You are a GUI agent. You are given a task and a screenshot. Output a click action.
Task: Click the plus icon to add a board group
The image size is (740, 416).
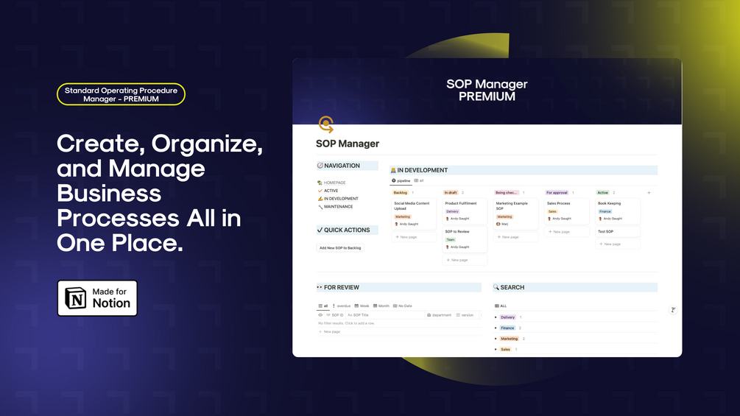point(649,192)
